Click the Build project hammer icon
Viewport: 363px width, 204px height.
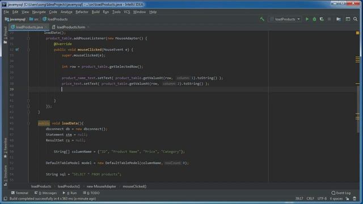click(262, 19)
